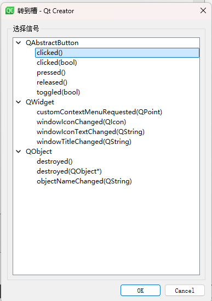This screenshot has width=212, height=301.
Task: Pick windowIconTextChanged(QString) signal
Action: click(90, 132)
